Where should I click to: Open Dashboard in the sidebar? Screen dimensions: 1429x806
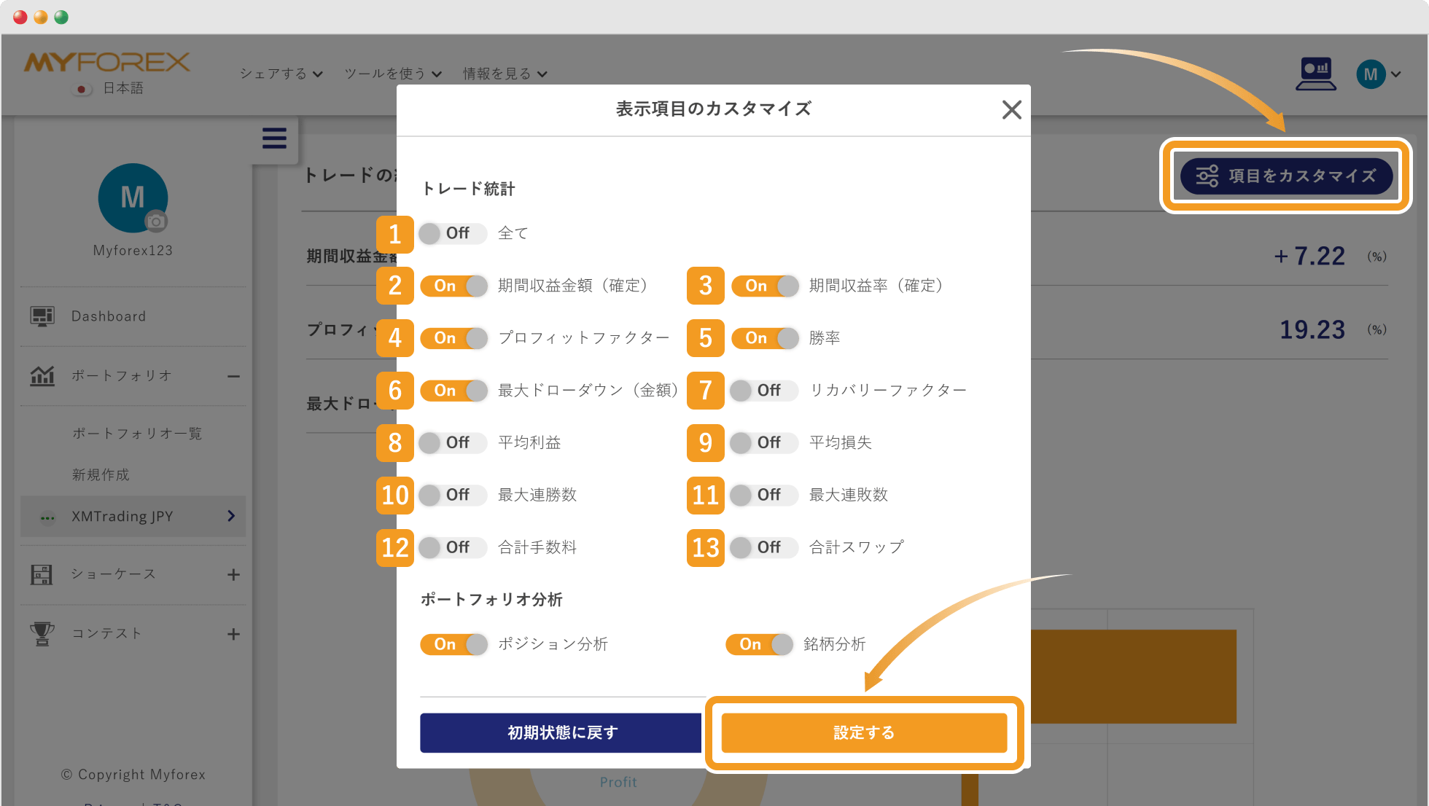coord(133,316)
